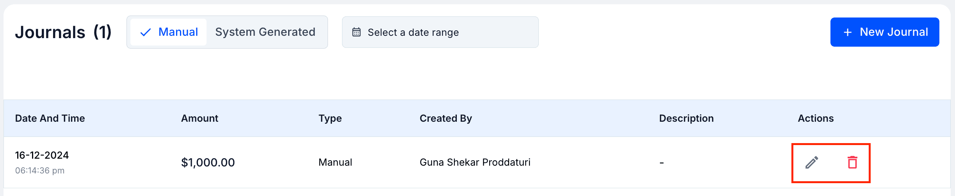Viewport: 955px width, 196px height.
Task: Create a New Journal
Action: click(x=884, y=32)
